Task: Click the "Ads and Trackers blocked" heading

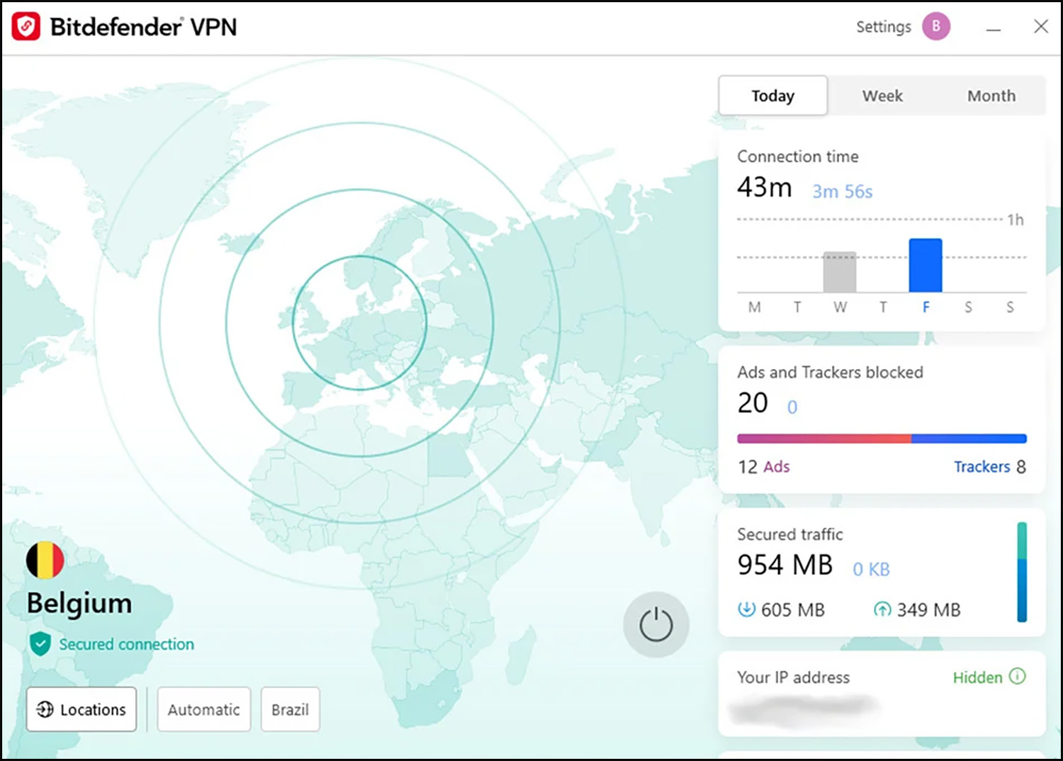Action: pos(830,372)
